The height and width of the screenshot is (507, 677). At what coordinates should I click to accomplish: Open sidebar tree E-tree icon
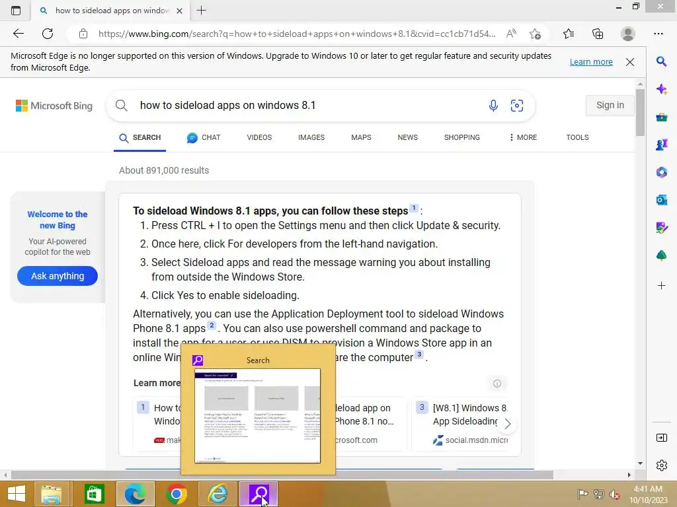coord(661,255)
